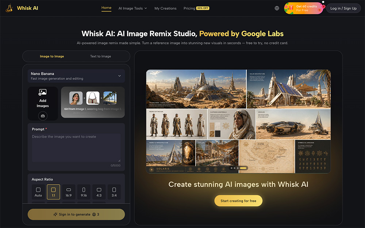Pick the 3:4 aspect ratio
The width and height of the screenshot is (365, 228).
[114, 192]
